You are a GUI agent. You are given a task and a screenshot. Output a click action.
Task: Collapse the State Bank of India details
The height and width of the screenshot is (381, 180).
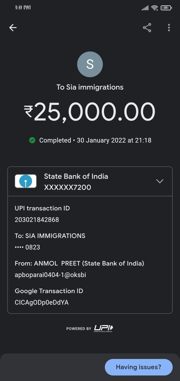[160, 181]
